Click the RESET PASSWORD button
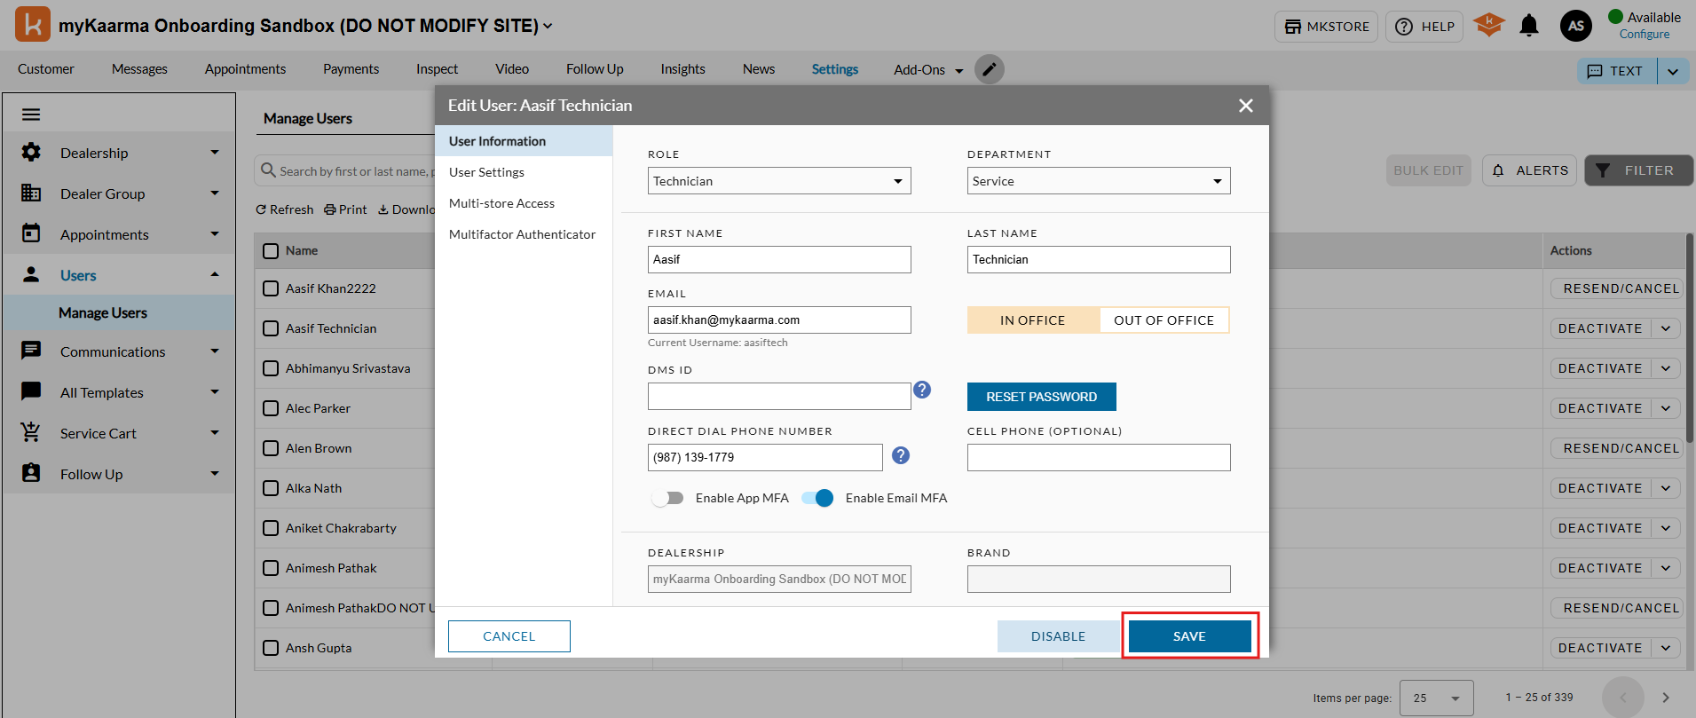The width and height of the screenshot is (1696, 718). click(1042, 397)
